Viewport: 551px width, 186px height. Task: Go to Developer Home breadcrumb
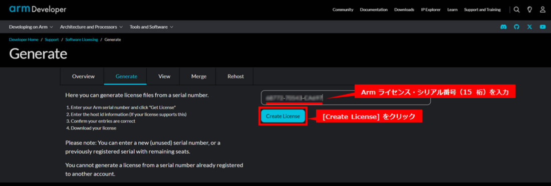coord(24,39)
